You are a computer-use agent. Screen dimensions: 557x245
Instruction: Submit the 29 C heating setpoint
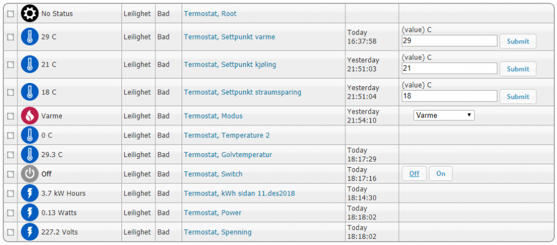tap(517, 41)
